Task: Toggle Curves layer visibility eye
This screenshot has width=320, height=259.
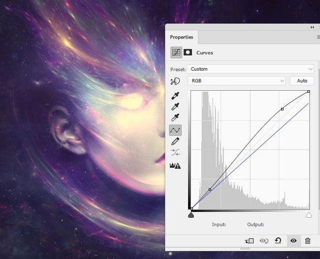Action: 293,241
